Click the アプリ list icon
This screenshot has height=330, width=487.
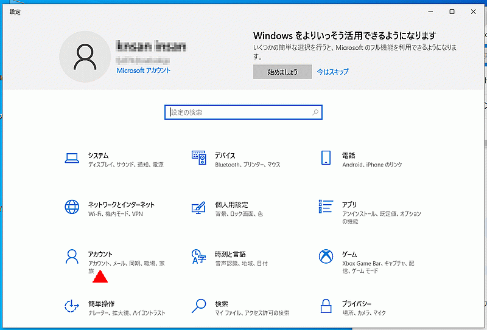click(326, 206)
